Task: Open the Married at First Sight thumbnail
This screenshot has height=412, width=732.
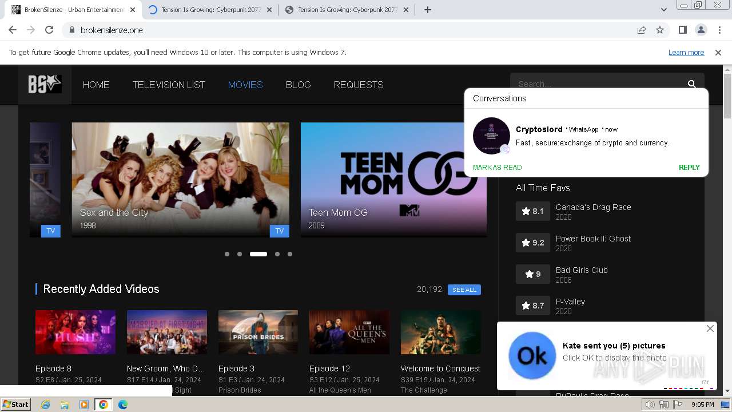Action: point(166,332)
